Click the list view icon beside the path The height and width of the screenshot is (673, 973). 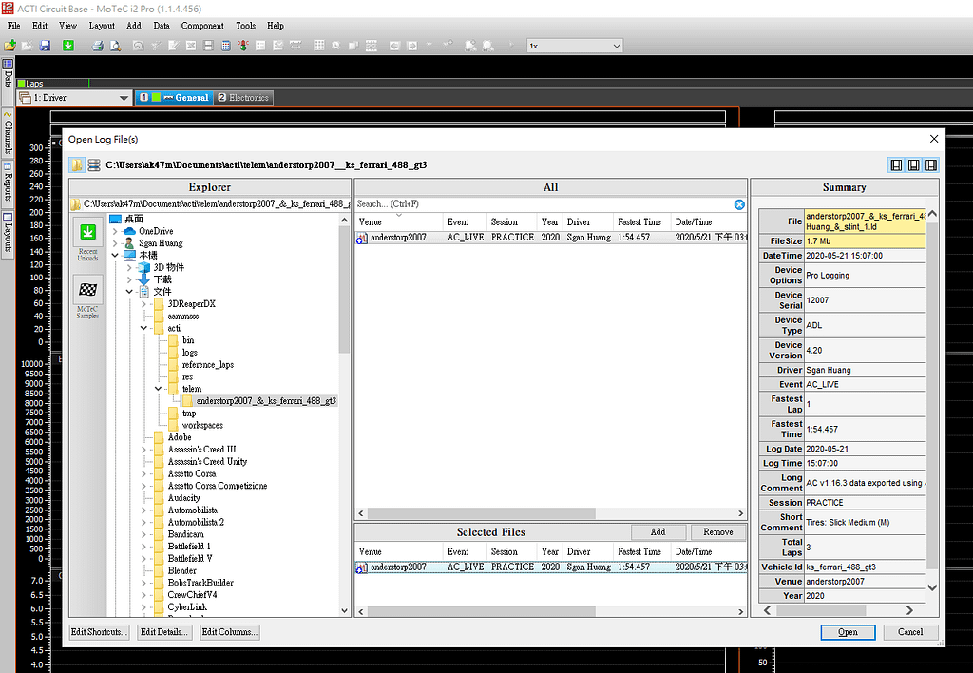click(x=93, y=165)
